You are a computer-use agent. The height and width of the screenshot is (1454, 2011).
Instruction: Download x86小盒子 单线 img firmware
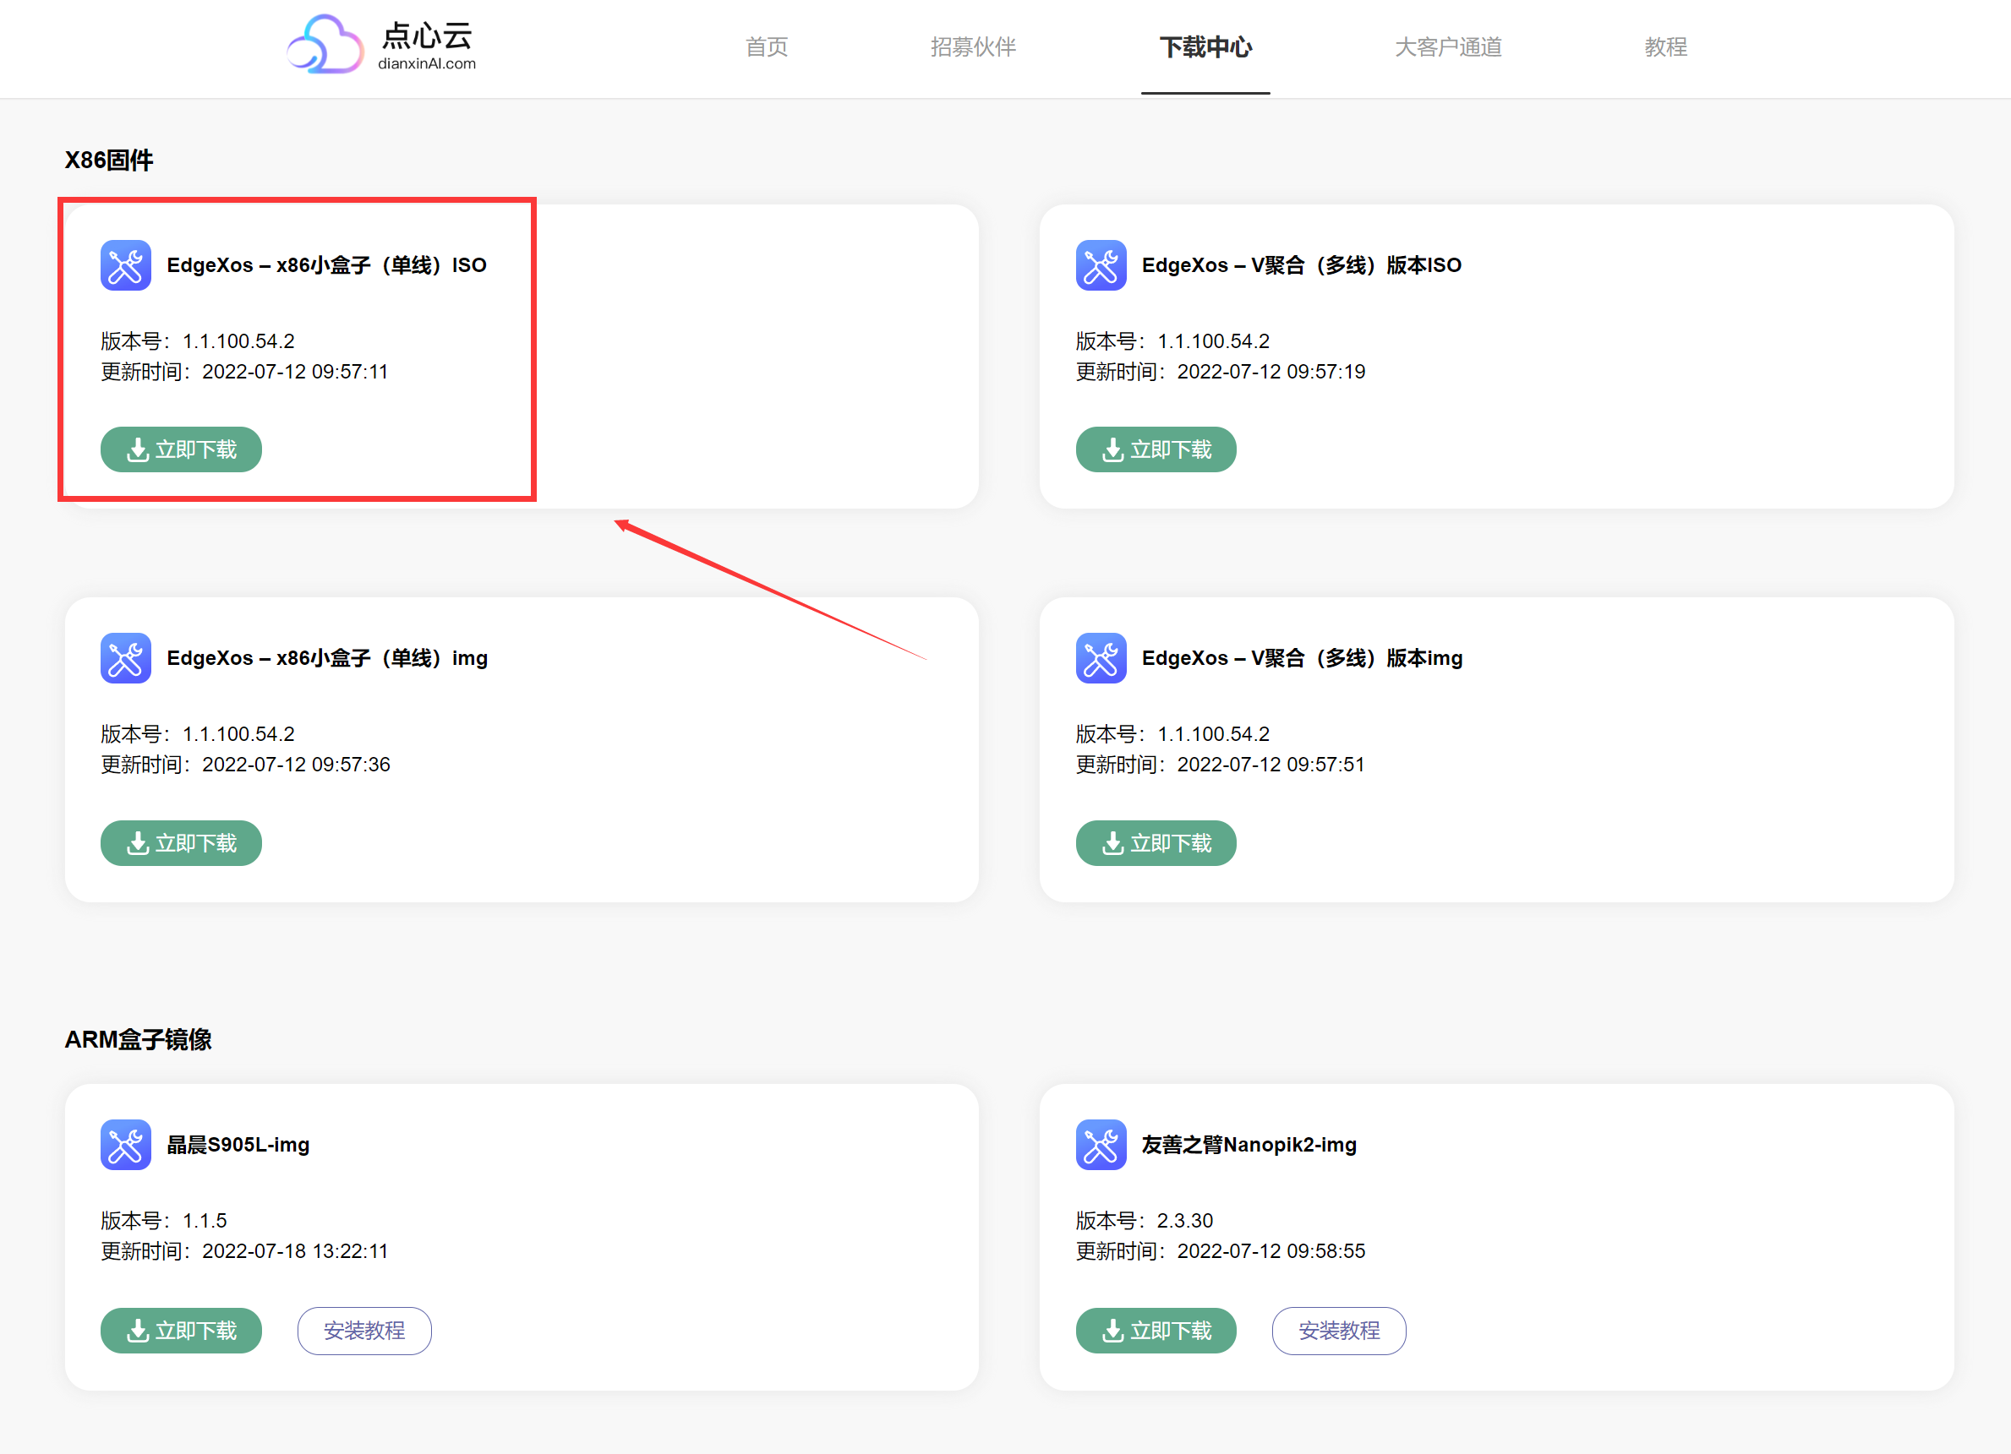point(181,843)
